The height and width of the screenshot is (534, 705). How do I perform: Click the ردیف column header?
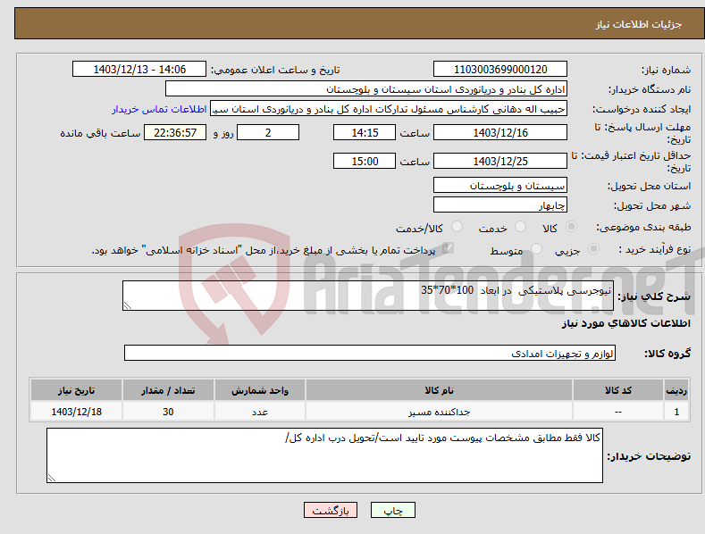coord(676,390)
